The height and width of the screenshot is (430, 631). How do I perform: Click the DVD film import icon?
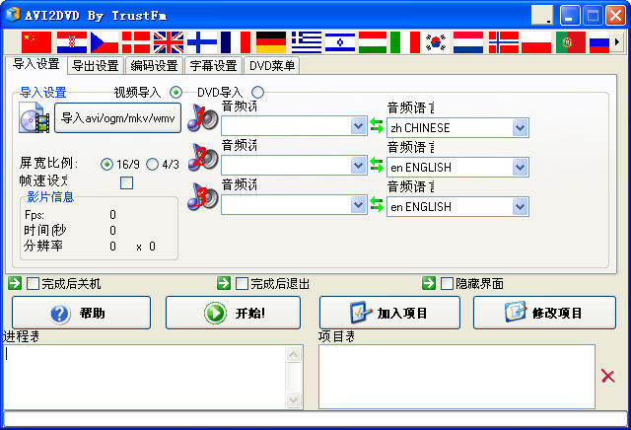(x=35, y=117)
